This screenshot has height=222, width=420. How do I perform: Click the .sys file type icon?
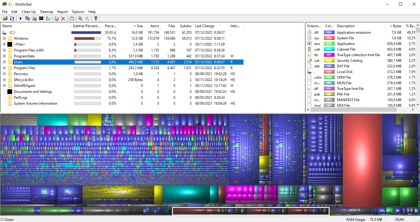coord(309,38)
